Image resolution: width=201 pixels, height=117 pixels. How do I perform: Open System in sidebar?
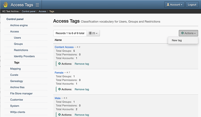[x=15, y=106]
